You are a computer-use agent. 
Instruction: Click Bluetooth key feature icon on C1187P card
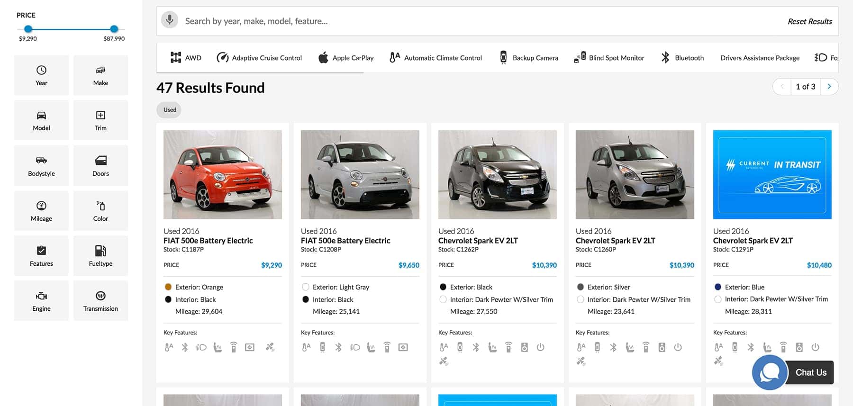pyautogui.click(x=185, y=347)
